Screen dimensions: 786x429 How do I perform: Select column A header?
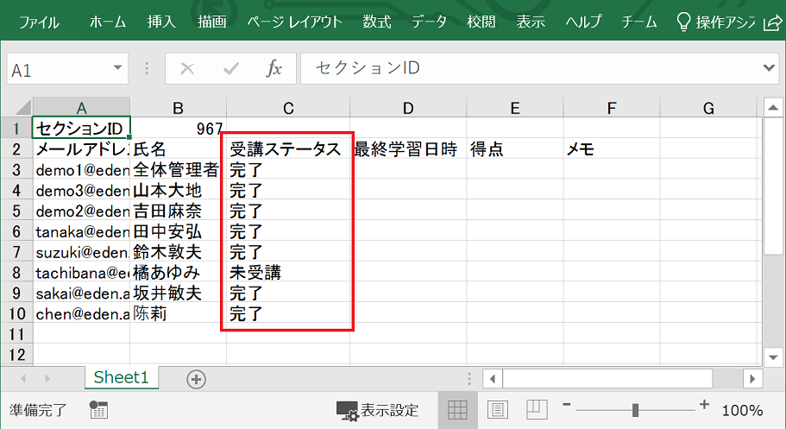[x=82, y=107]
